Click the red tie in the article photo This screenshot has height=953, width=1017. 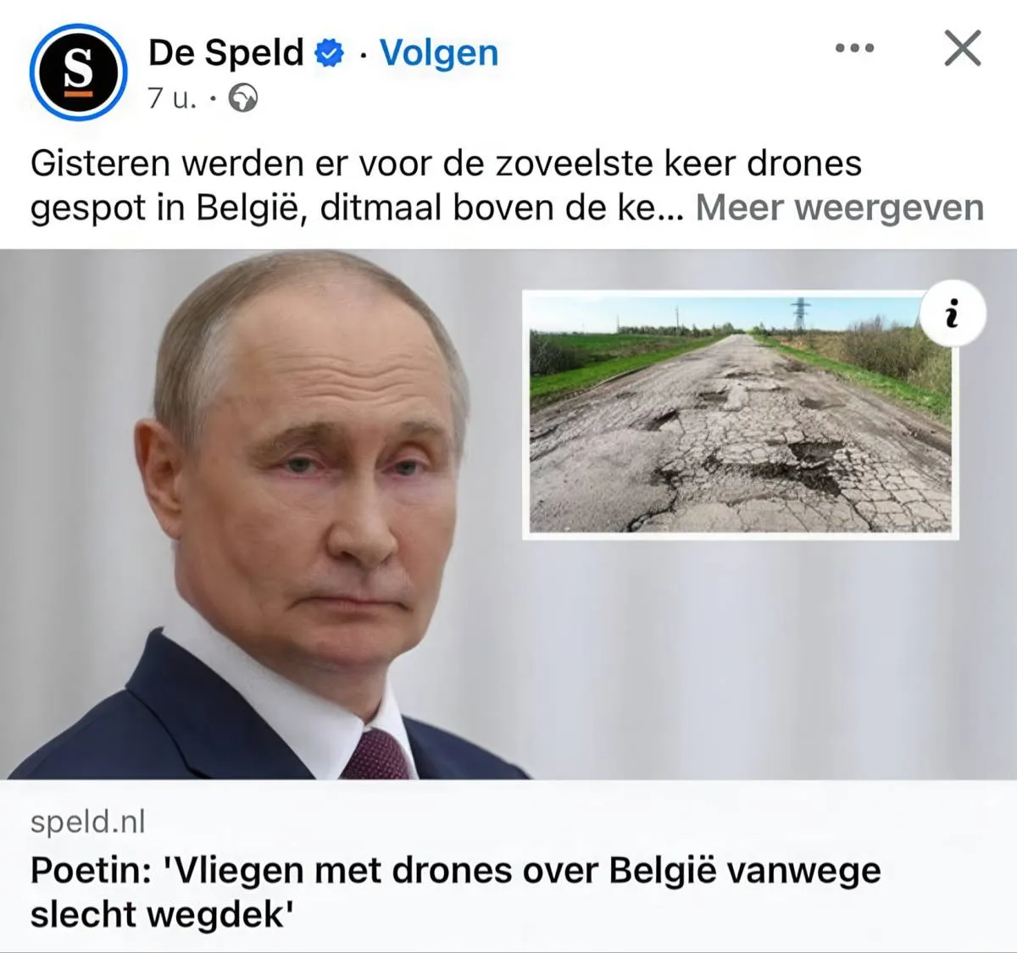(375, 754)
